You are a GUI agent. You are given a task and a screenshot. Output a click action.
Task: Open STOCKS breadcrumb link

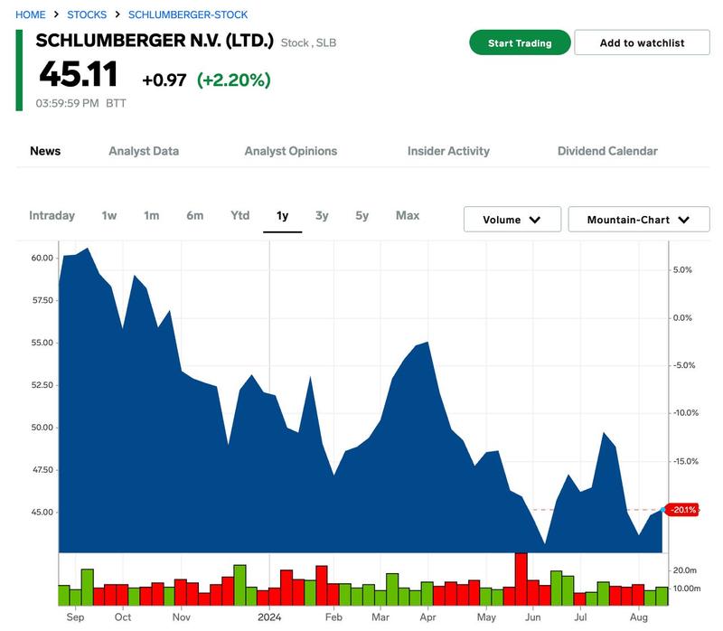click(x=87, y=14)
